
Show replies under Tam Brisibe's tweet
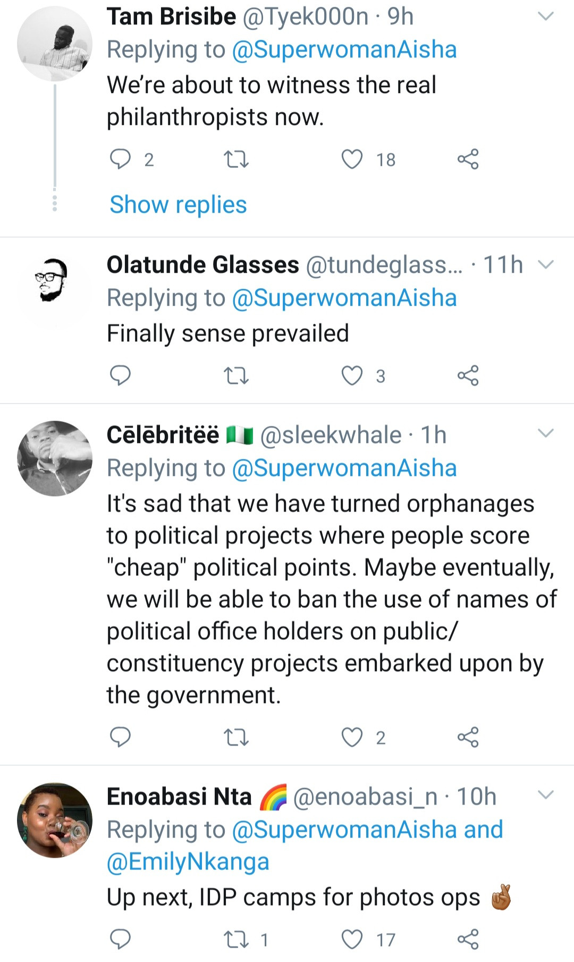coord(178,205)
